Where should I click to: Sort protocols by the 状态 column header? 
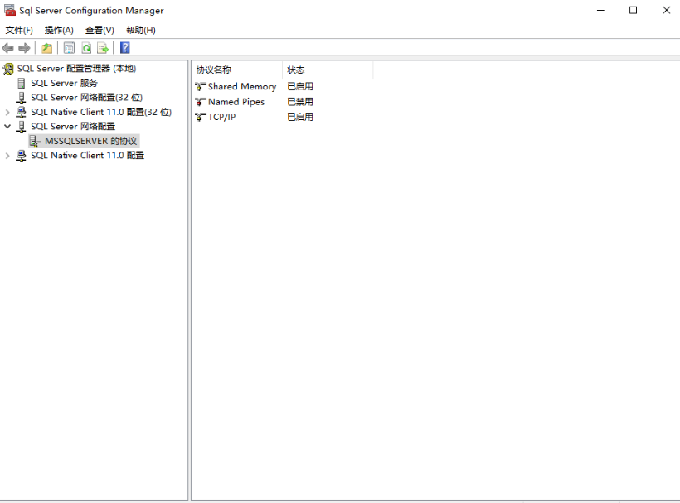[x=296, y=70]
